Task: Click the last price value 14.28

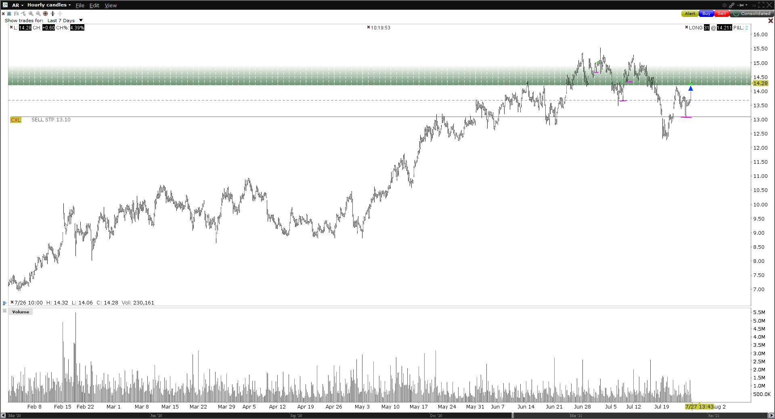Action: [25, 28]
